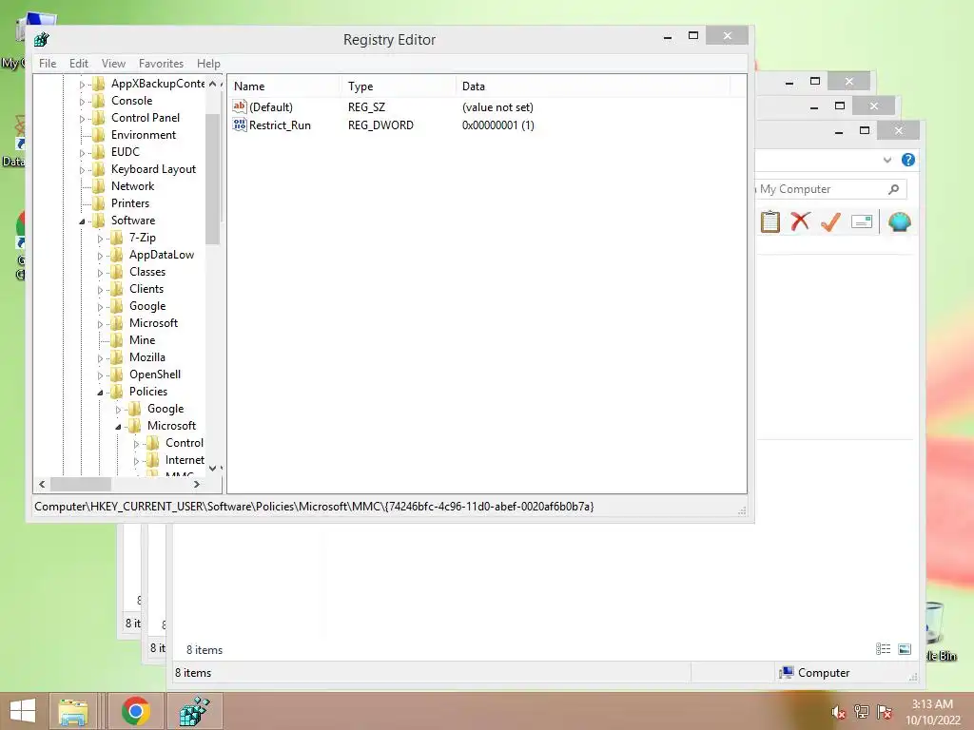This screenshot has height=730, width=974.
Task: Open the View menu in Registry Editor
Action: pyautogui.click(x=113, y=64)
